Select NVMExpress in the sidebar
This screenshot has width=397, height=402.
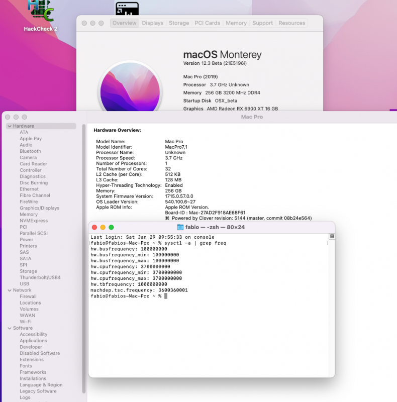pos(34,221)
